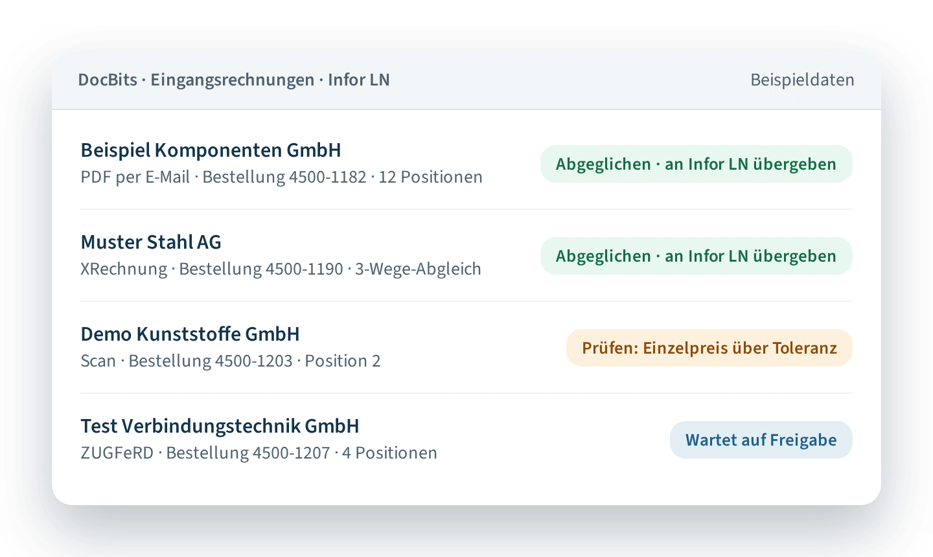Image resolution: width=933 pixels, height=557 pixels.
Task: Open the 'Test Verbindungstechnik GmbH' invoice
Action: pyautogui.click(x=466, y=439)
